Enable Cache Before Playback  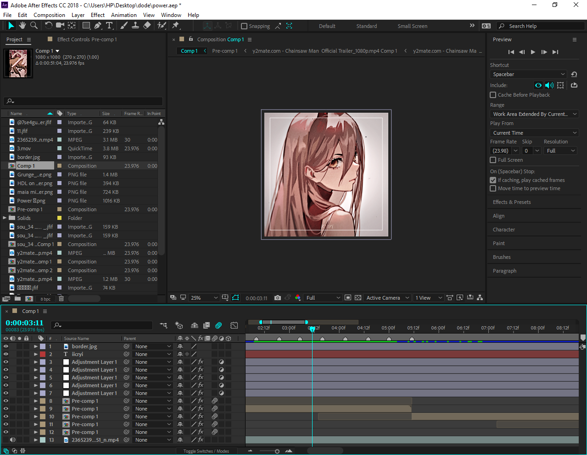coord(493,95)
